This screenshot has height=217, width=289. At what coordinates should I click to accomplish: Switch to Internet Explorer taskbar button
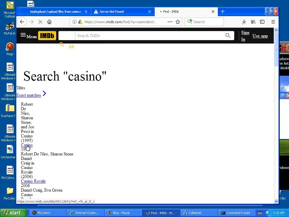click(x=85, y=213)
